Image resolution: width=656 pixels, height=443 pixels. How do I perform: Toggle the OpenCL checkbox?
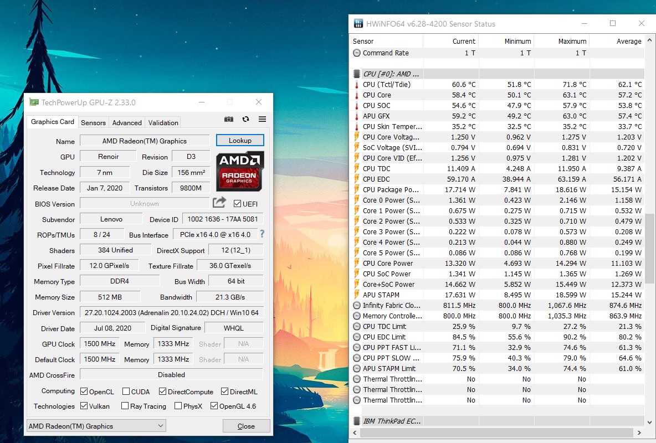84,392
